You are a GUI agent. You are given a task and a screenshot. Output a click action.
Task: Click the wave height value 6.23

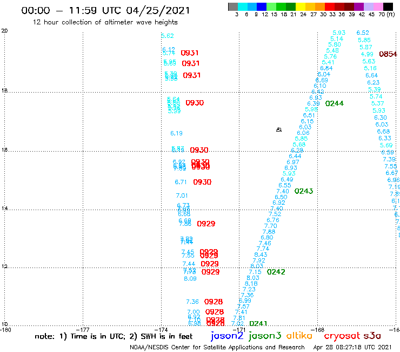pos(373,82)
